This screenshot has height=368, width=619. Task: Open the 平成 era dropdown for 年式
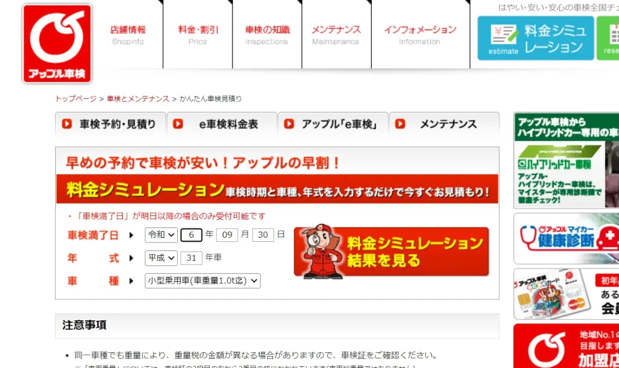point(161,258)
